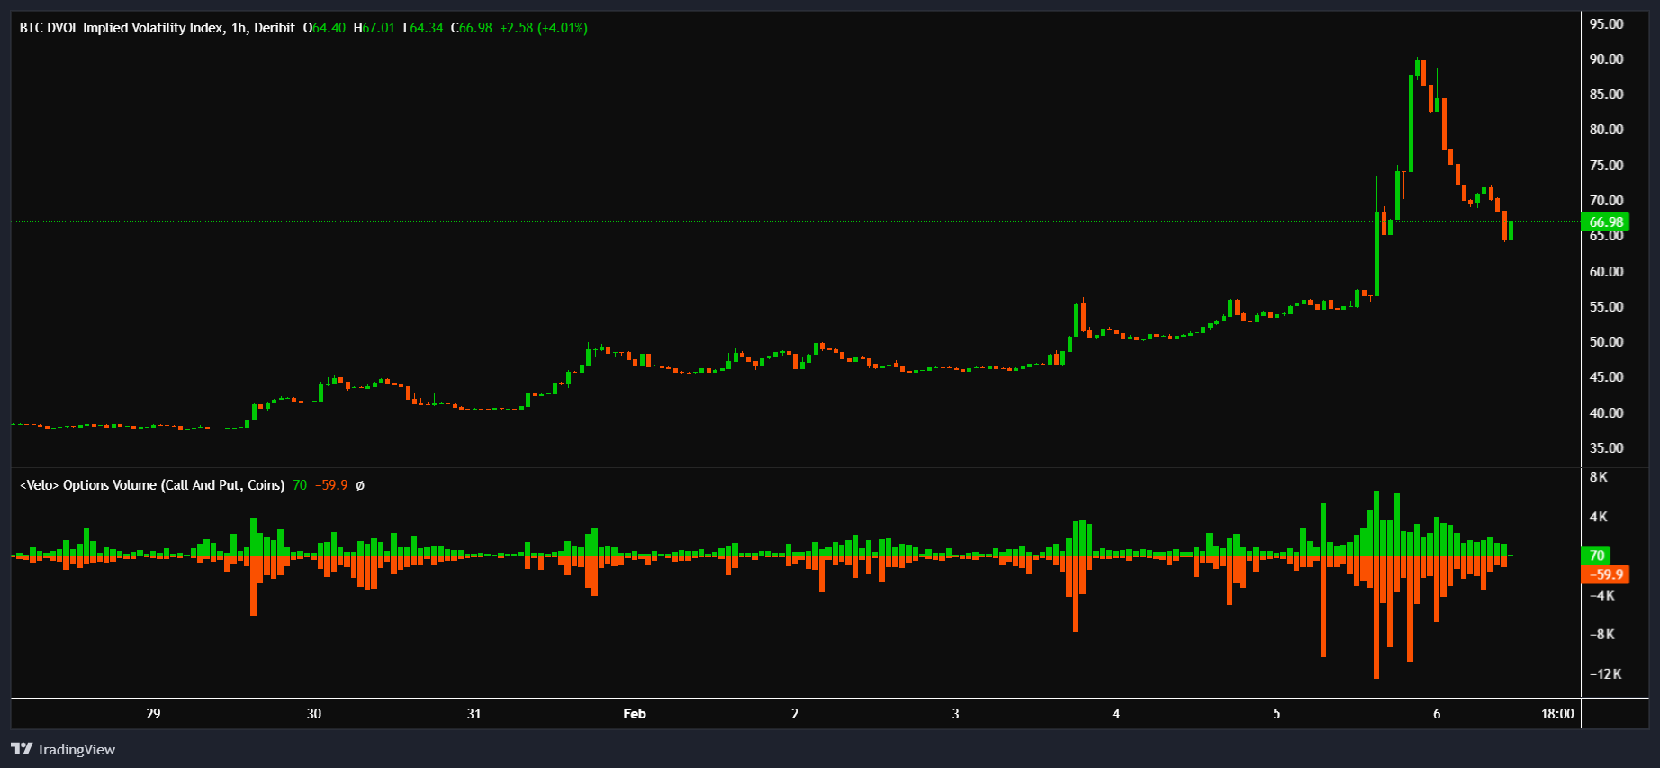Click the BTC DVOL Implied Volatility Index title

pyautogui.click(x=122, y=28)
